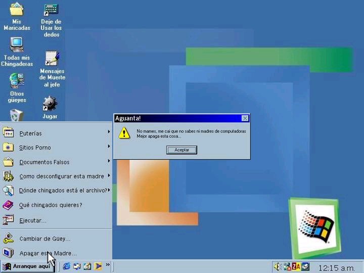The height and width of the screenshot is (273, 364).
Task: Close the Aguanta! dialog window
Action: (x=245, y=118)
